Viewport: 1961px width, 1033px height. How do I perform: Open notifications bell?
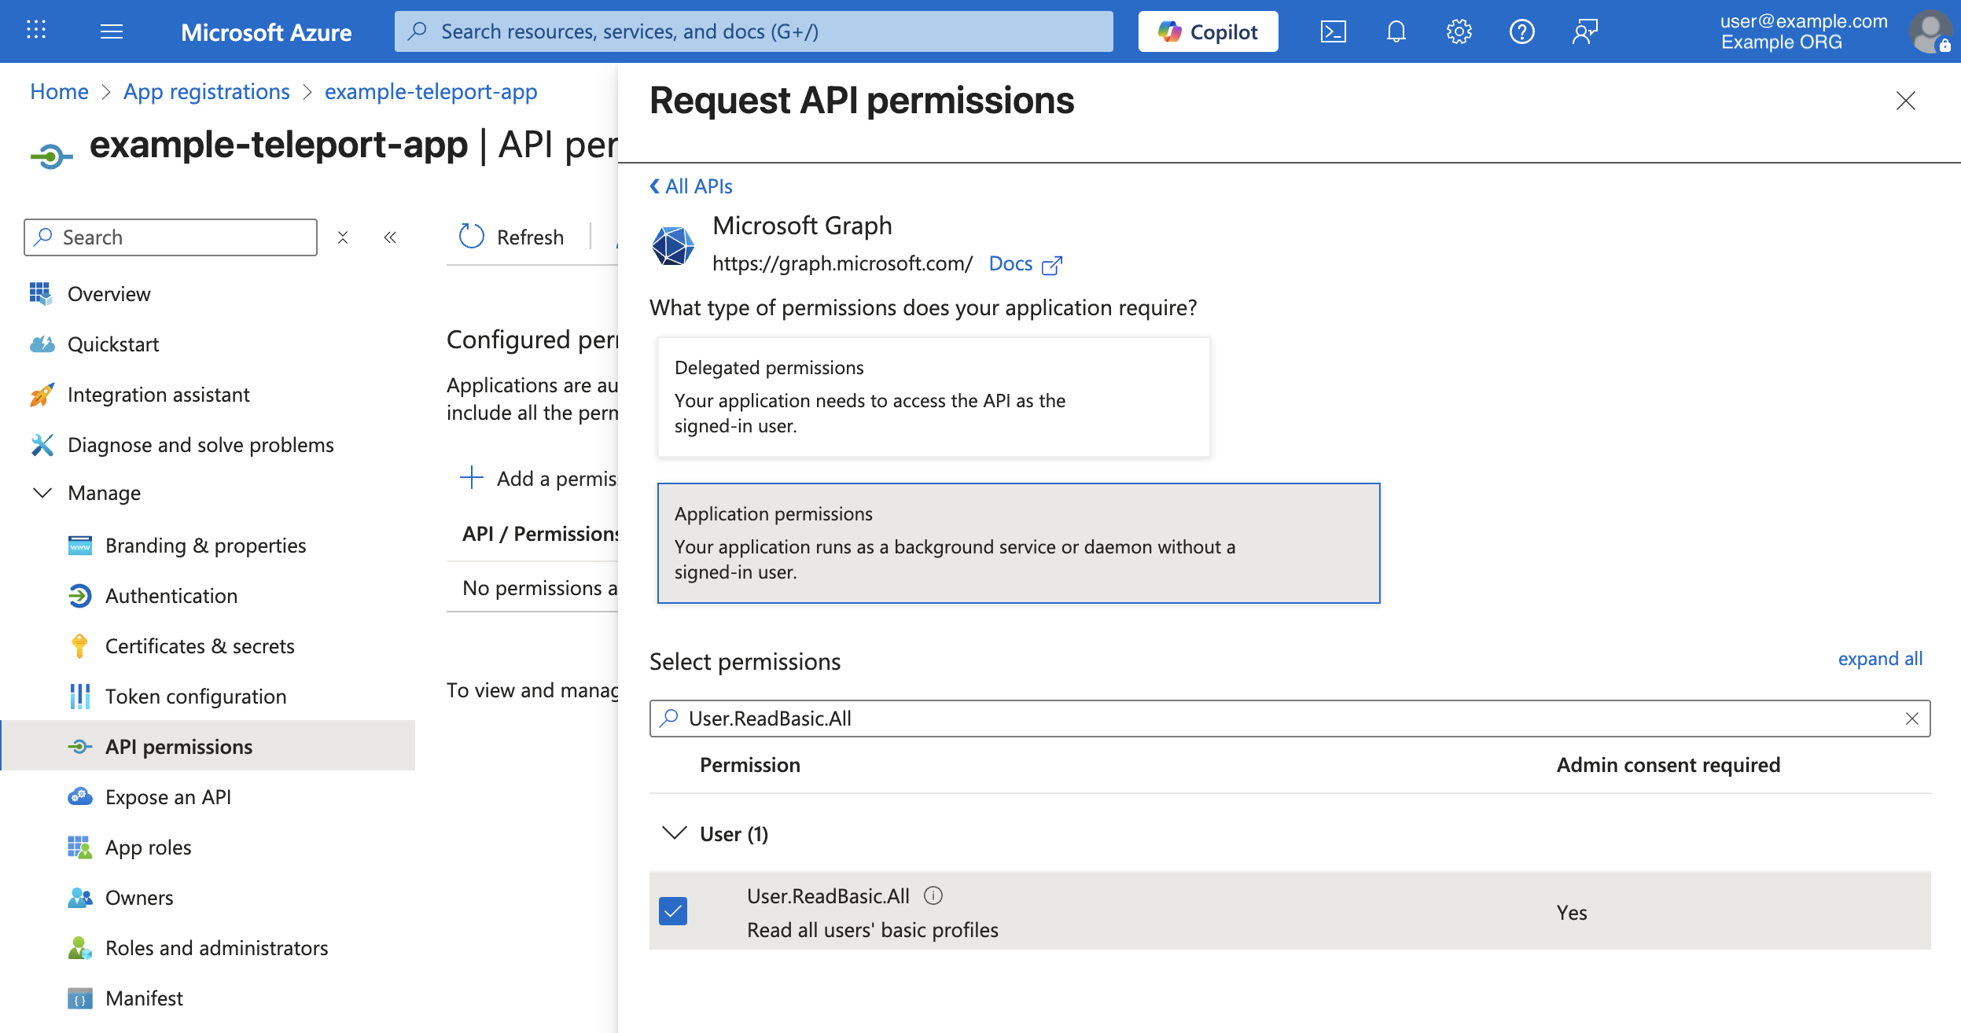click(x=1397, y=31)
